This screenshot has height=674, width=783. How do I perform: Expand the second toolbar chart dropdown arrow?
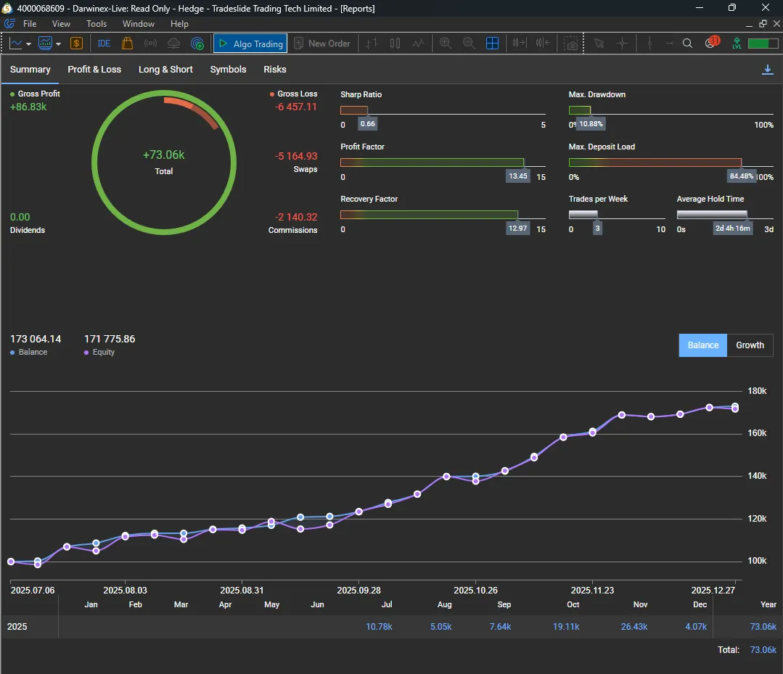[59, 44]
